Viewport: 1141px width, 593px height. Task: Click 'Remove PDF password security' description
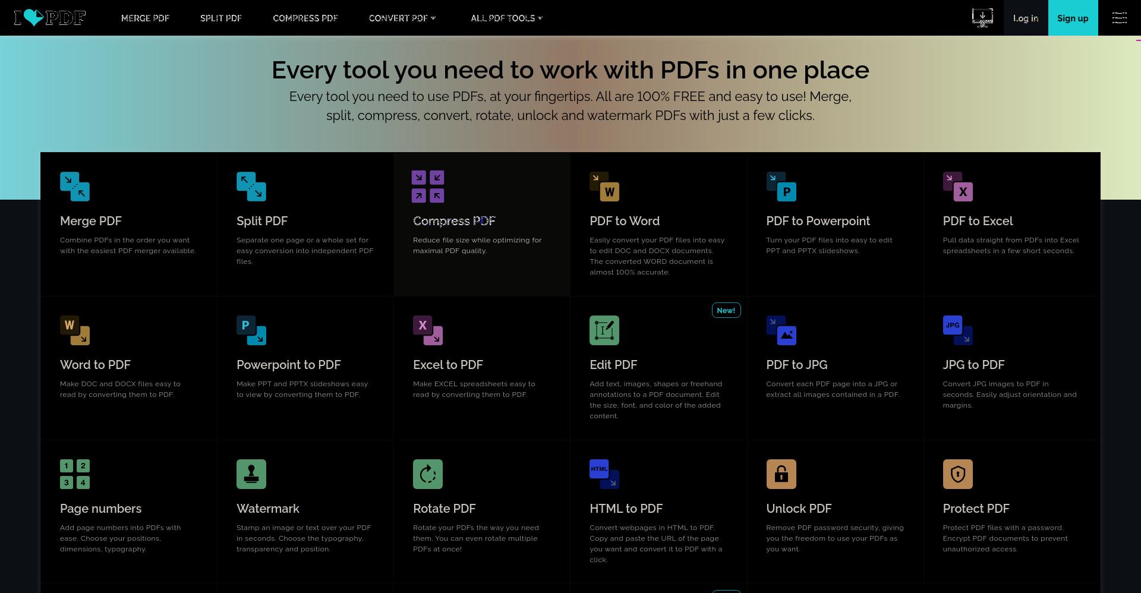[835, 538]
